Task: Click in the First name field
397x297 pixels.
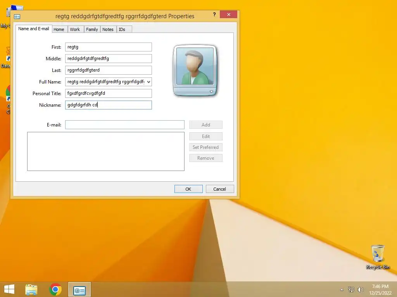Action: point(109,47)
